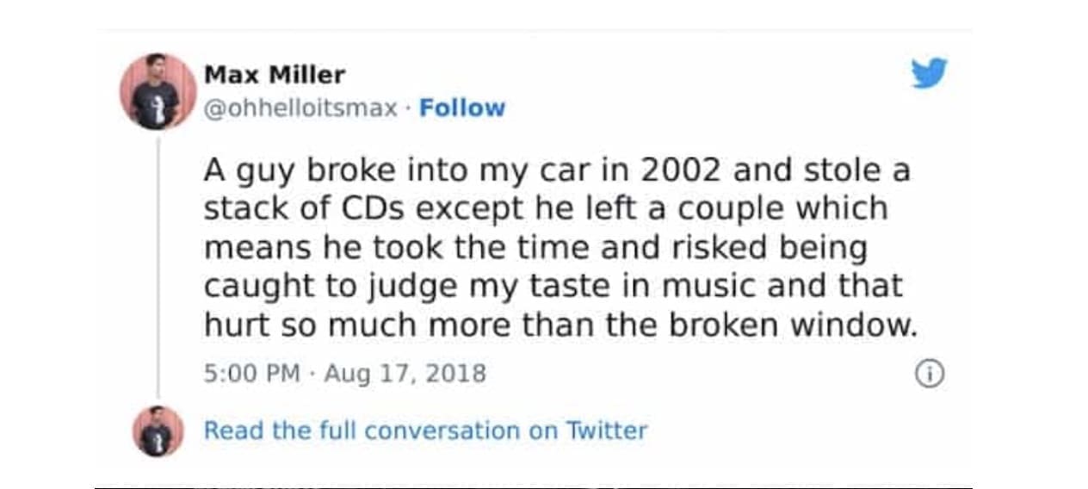The image size is (1088, 489).
Task: Click the @ohhelloitsmax handle
Action: point(300,108)
